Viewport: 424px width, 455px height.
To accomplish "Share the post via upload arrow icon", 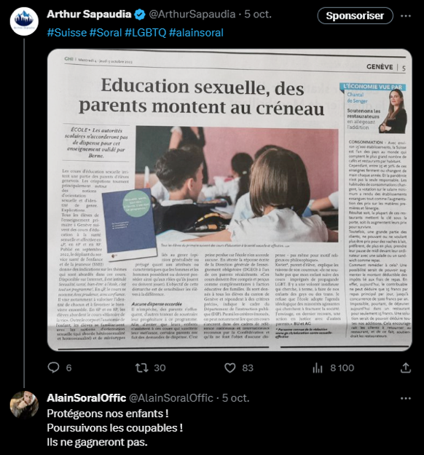I will [405, 368].
